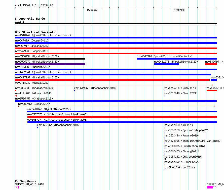The width and height of the screenshot is (224, 190).
Task: Click the esv2718239 (Wong2012b) label
Action: point(32,83)
